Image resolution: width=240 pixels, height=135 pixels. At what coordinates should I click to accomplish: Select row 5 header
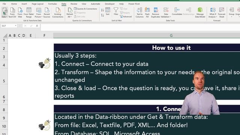coord(4,77)
